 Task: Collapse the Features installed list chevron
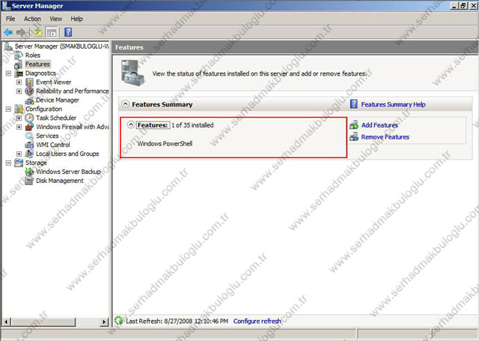coord(131,124)
